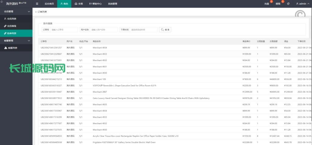Screen dimensions: 312x145
Task: Open the 下单时间 date picker field
Action: [144, 30]
